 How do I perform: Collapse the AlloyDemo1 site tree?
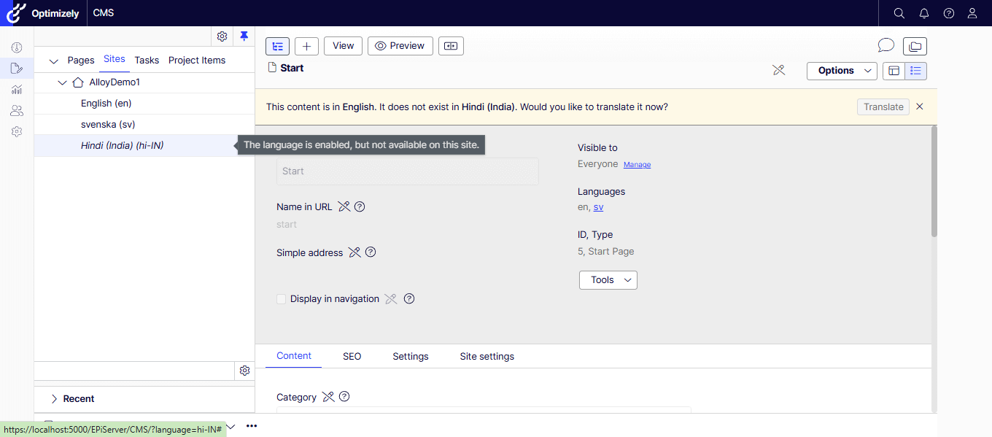pyautogui.click(x=62, y=82)
